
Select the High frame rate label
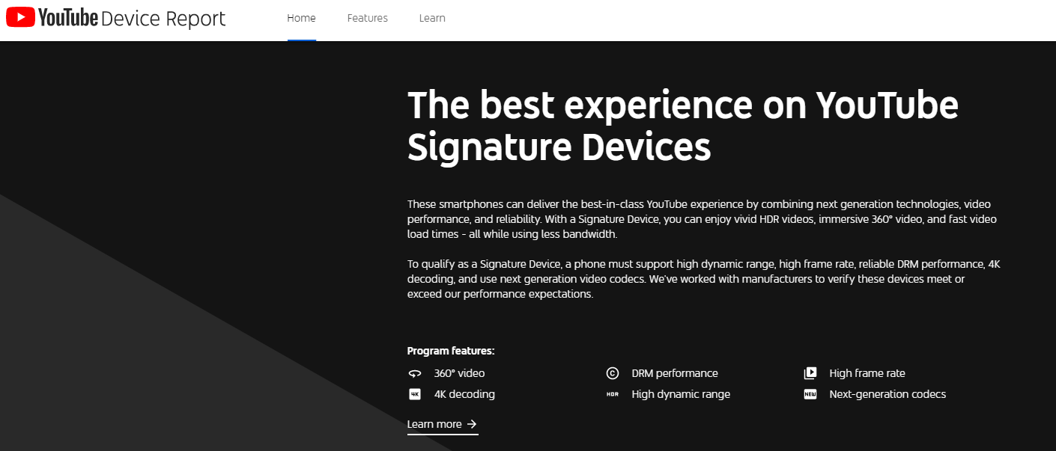point(867,373)
